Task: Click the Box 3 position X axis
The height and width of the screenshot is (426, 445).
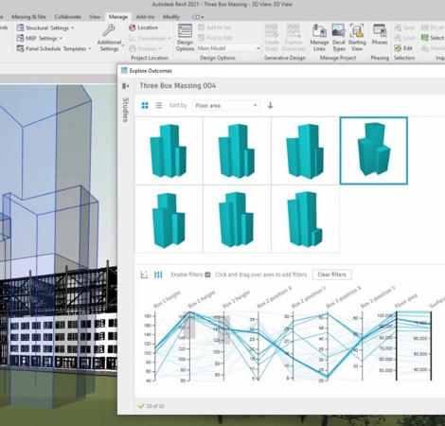Action: click(328, 346)
